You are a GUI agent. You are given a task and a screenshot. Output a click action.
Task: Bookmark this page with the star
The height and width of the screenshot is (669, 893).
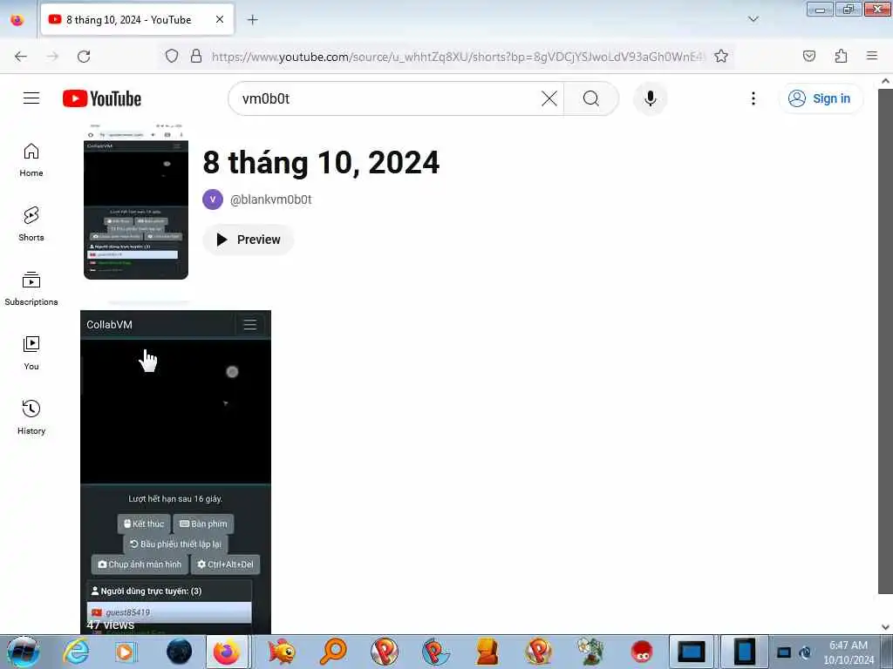point(721,56)
